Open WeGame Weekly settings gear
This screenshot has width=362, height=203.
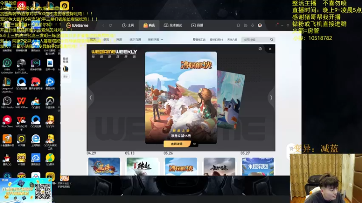click(260, 49)
